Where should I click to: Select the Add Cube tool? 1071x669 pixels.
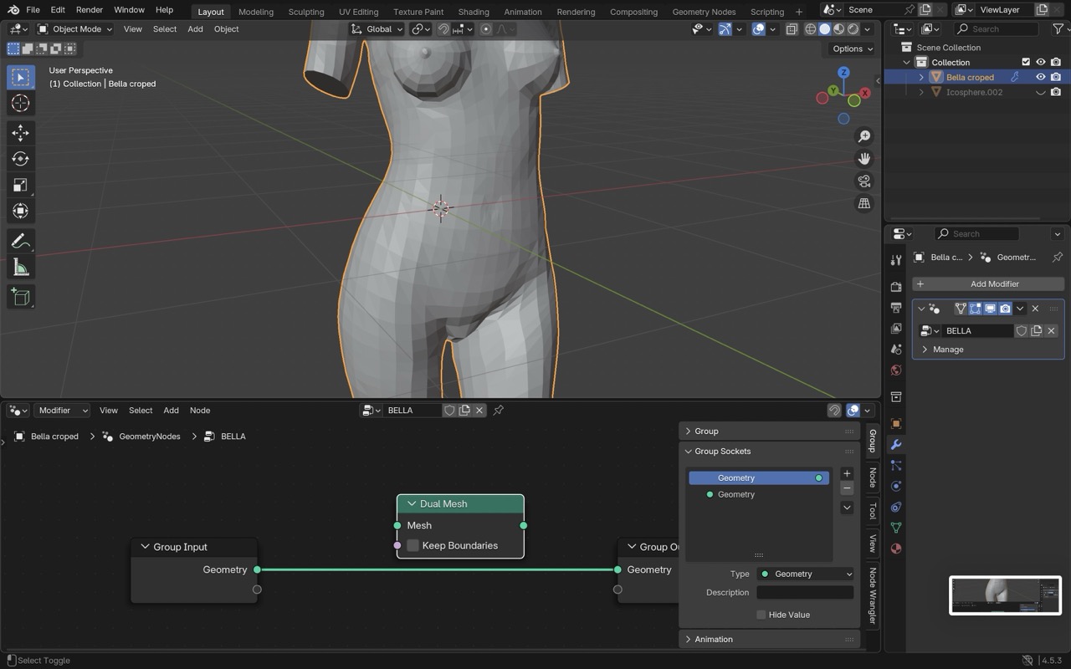(21, 297)
